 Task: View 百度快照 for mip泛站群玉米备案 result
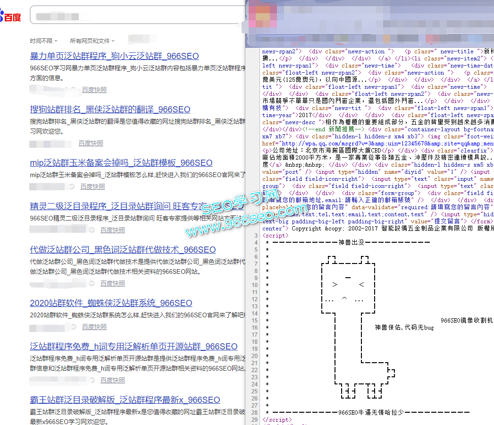point(92,187)
